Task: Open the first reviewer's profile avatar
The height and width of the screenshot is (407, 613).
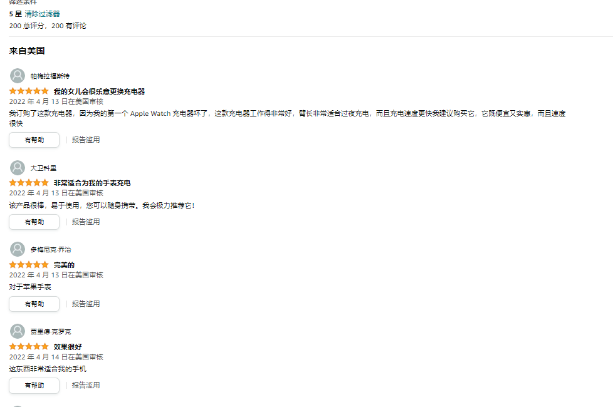Action: pos(17,76)
